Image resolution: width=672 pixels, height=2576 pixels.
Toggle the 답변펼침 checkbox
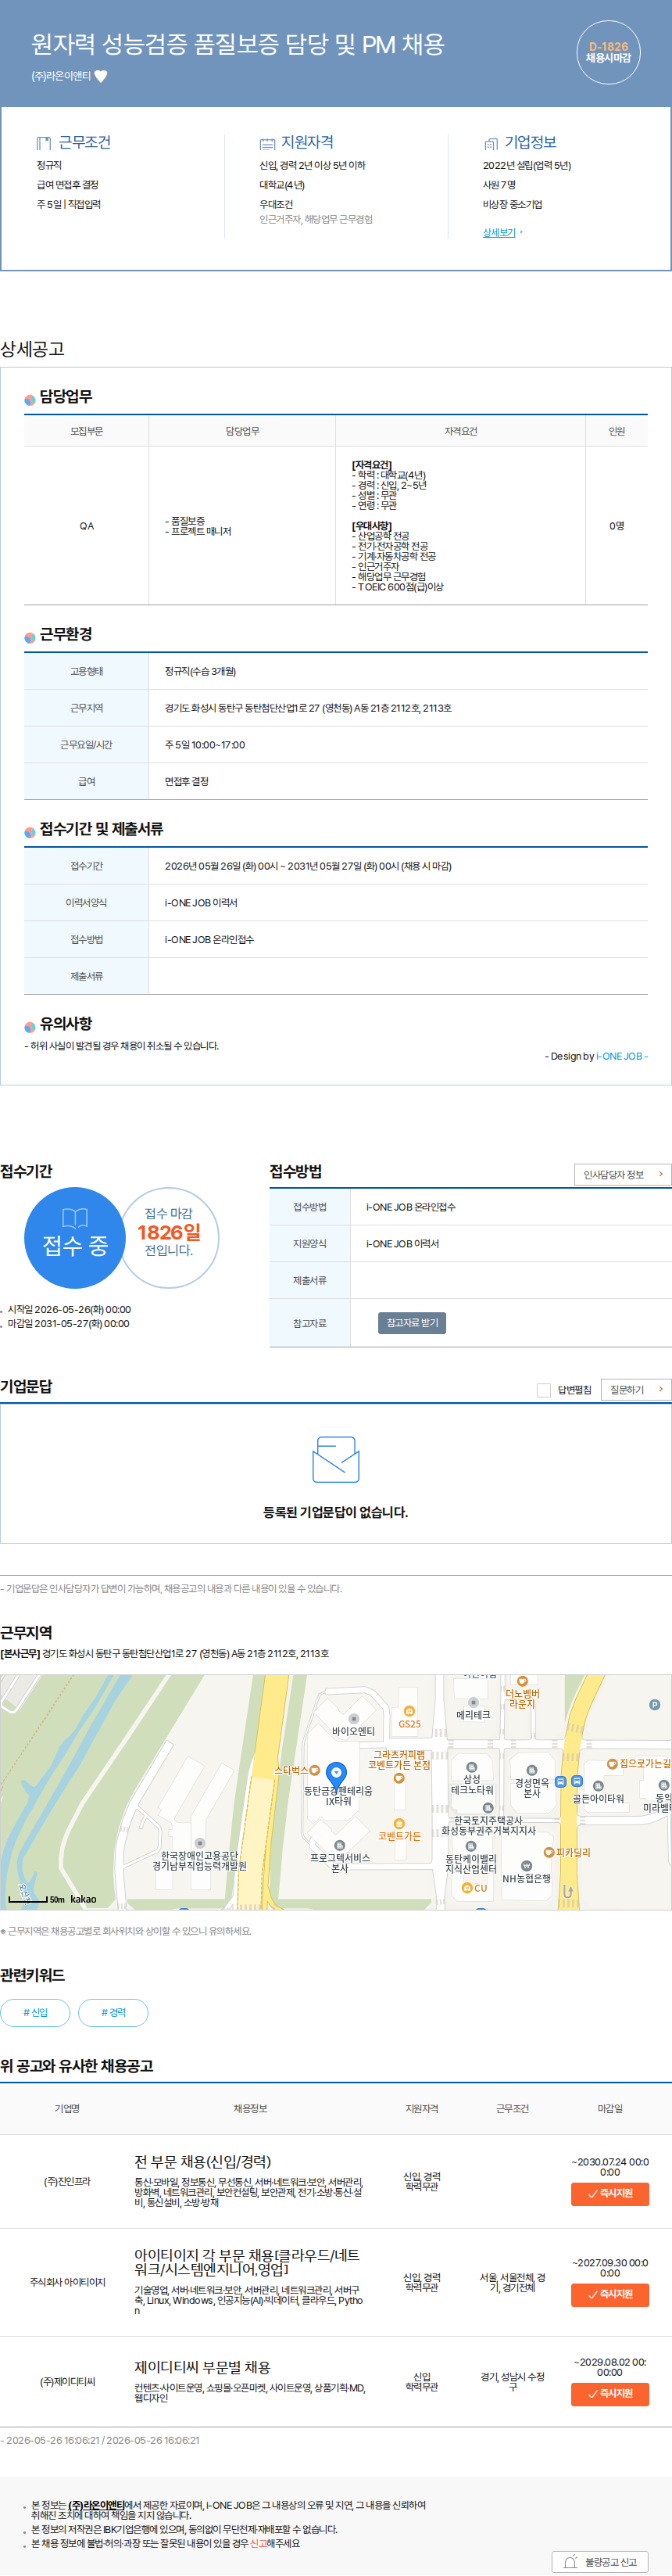[544, 1390]
